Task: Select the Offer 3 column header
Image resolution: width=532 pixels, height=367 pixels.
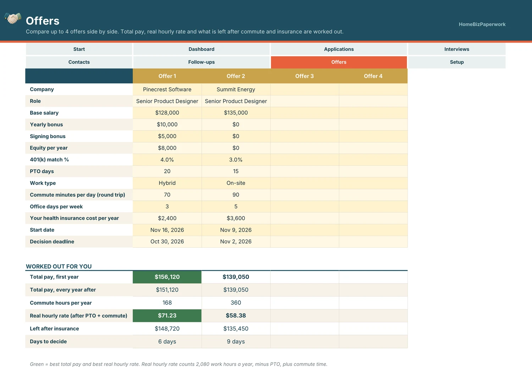Action: pos(304,76)
